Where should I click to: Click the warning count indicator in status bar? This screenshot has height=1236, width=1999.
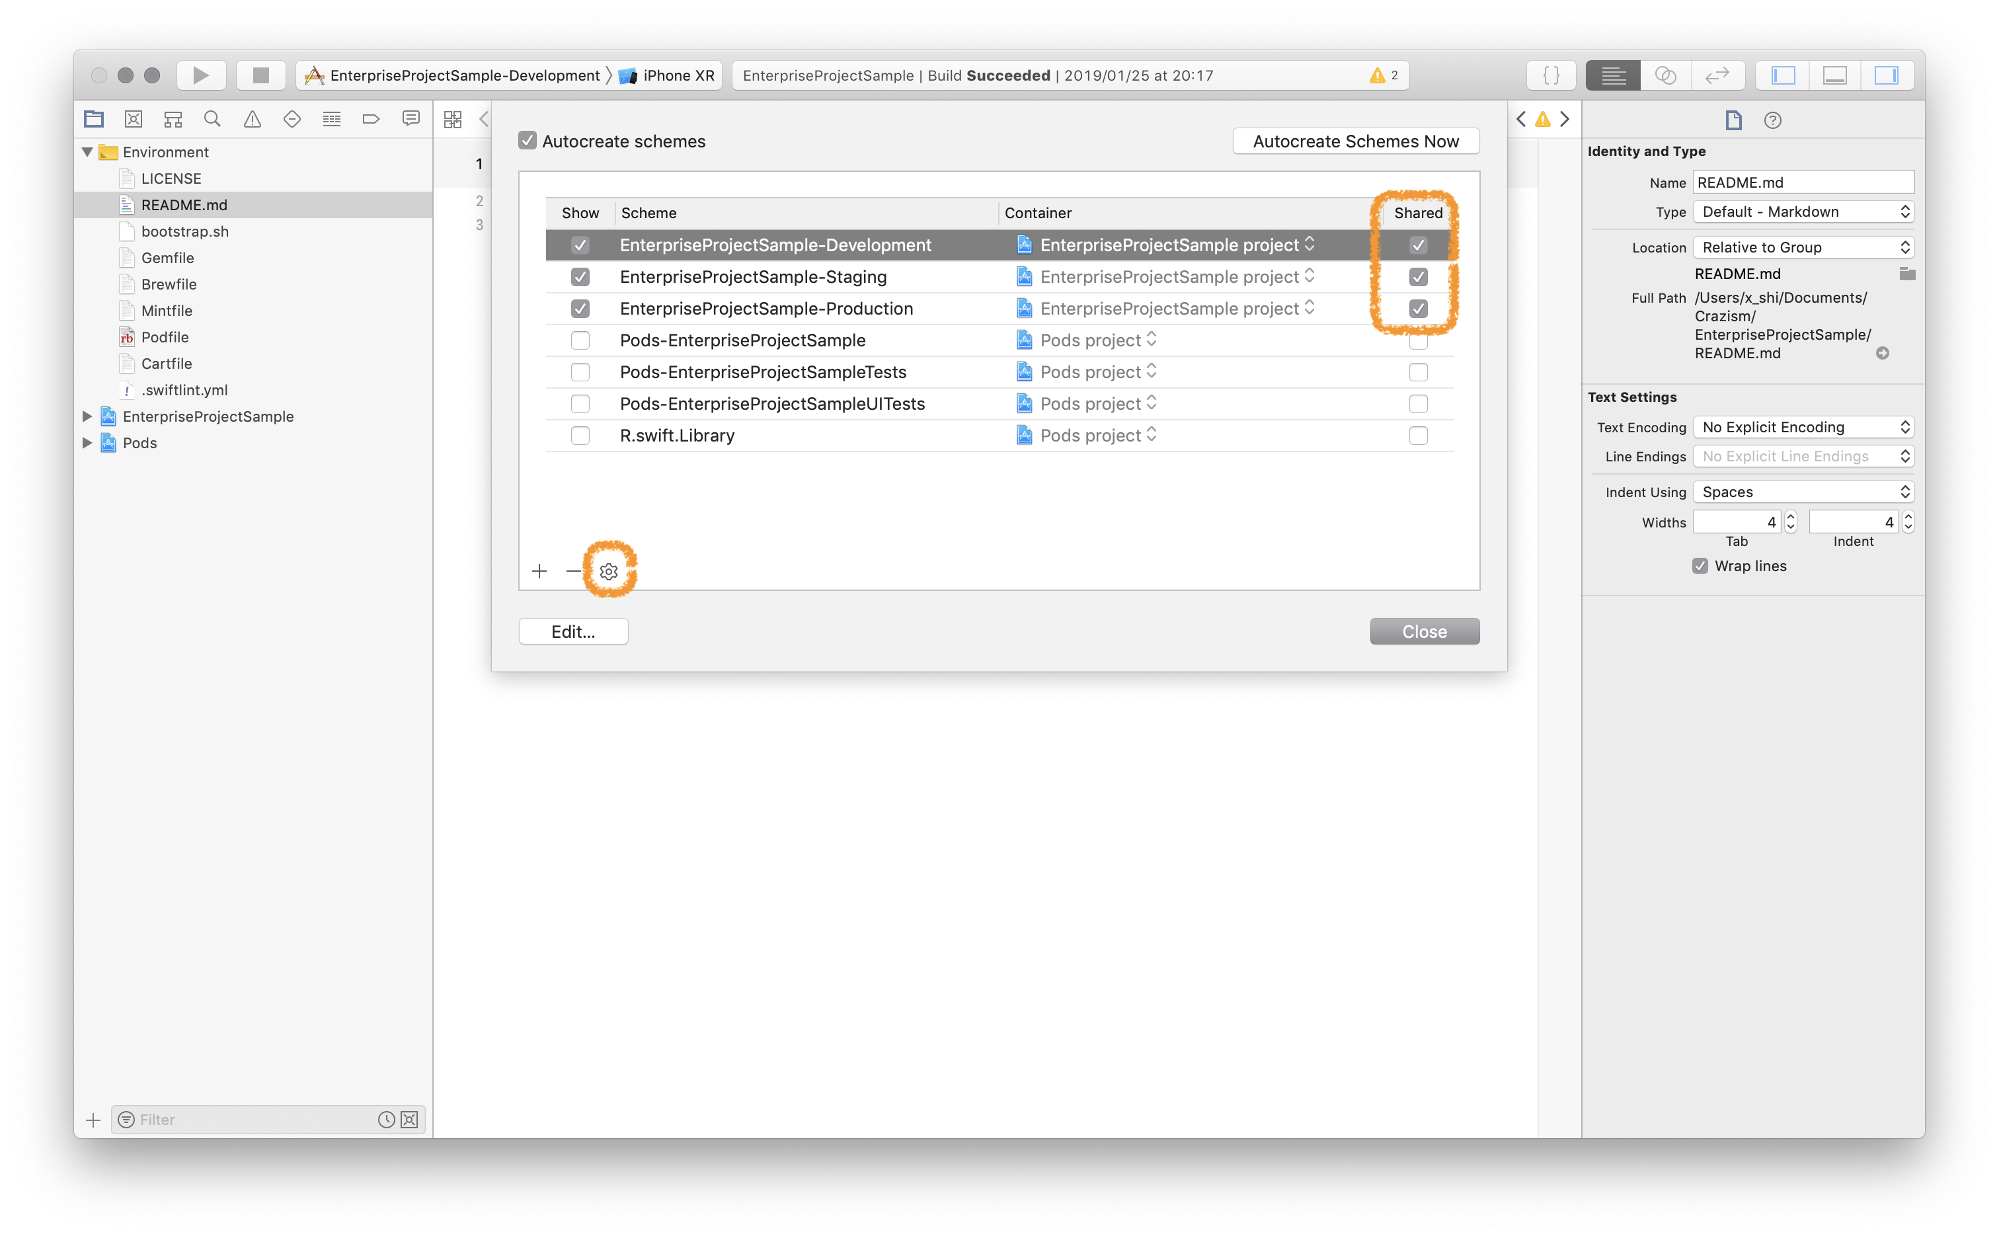click(1384, 75)
